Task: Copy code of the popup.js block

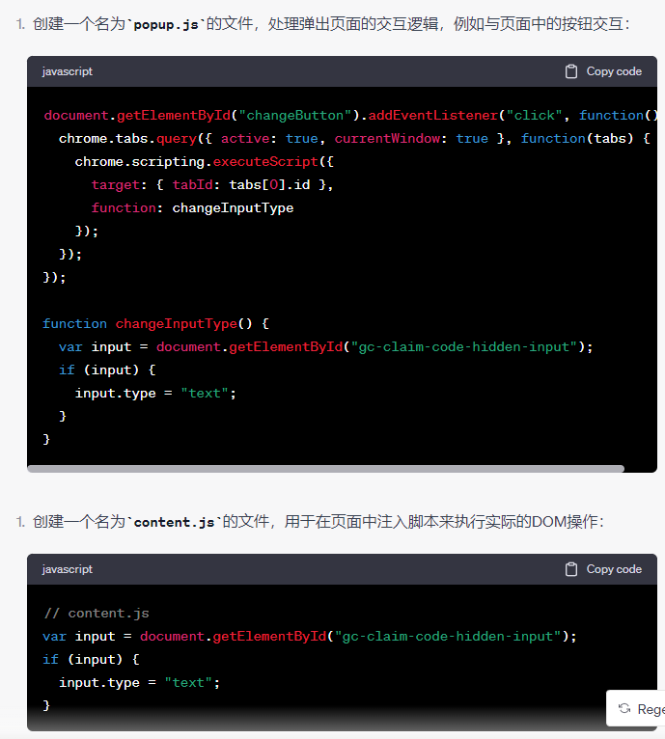Action: (603, 71)
